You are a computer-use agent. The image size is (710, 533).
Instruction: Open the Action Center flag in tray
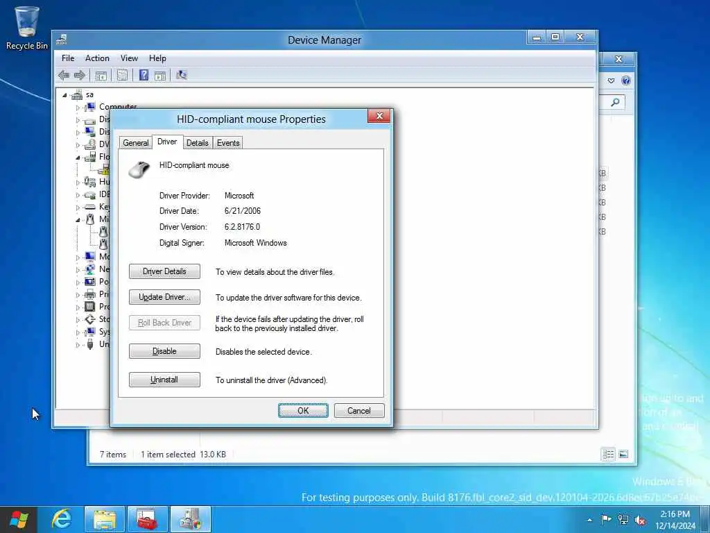point(606,520)
